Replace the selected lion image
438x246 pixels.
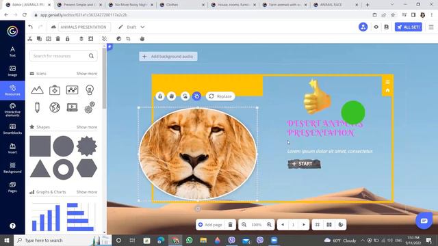[x=220, y=96]
